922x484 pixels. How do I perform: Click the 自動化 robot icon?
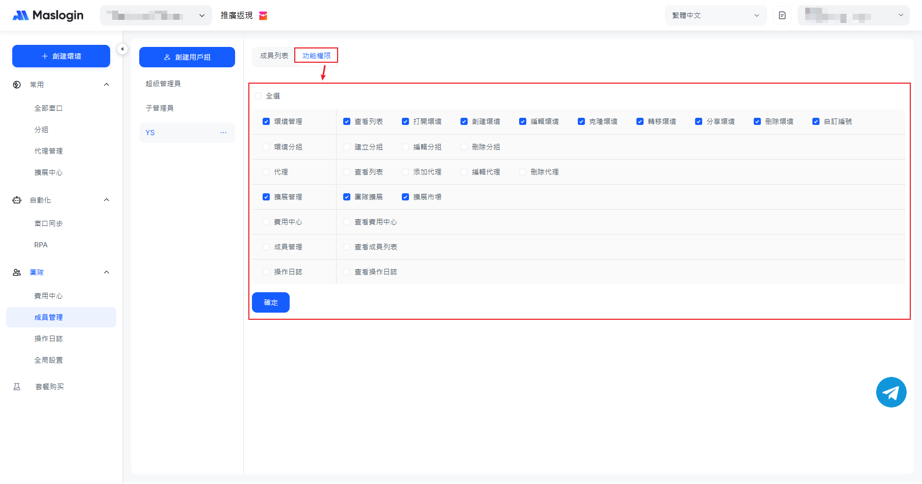(17, 200)
